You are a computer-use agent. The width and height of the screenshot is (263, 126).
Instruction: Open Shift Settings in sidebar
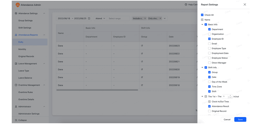(25, 28)
